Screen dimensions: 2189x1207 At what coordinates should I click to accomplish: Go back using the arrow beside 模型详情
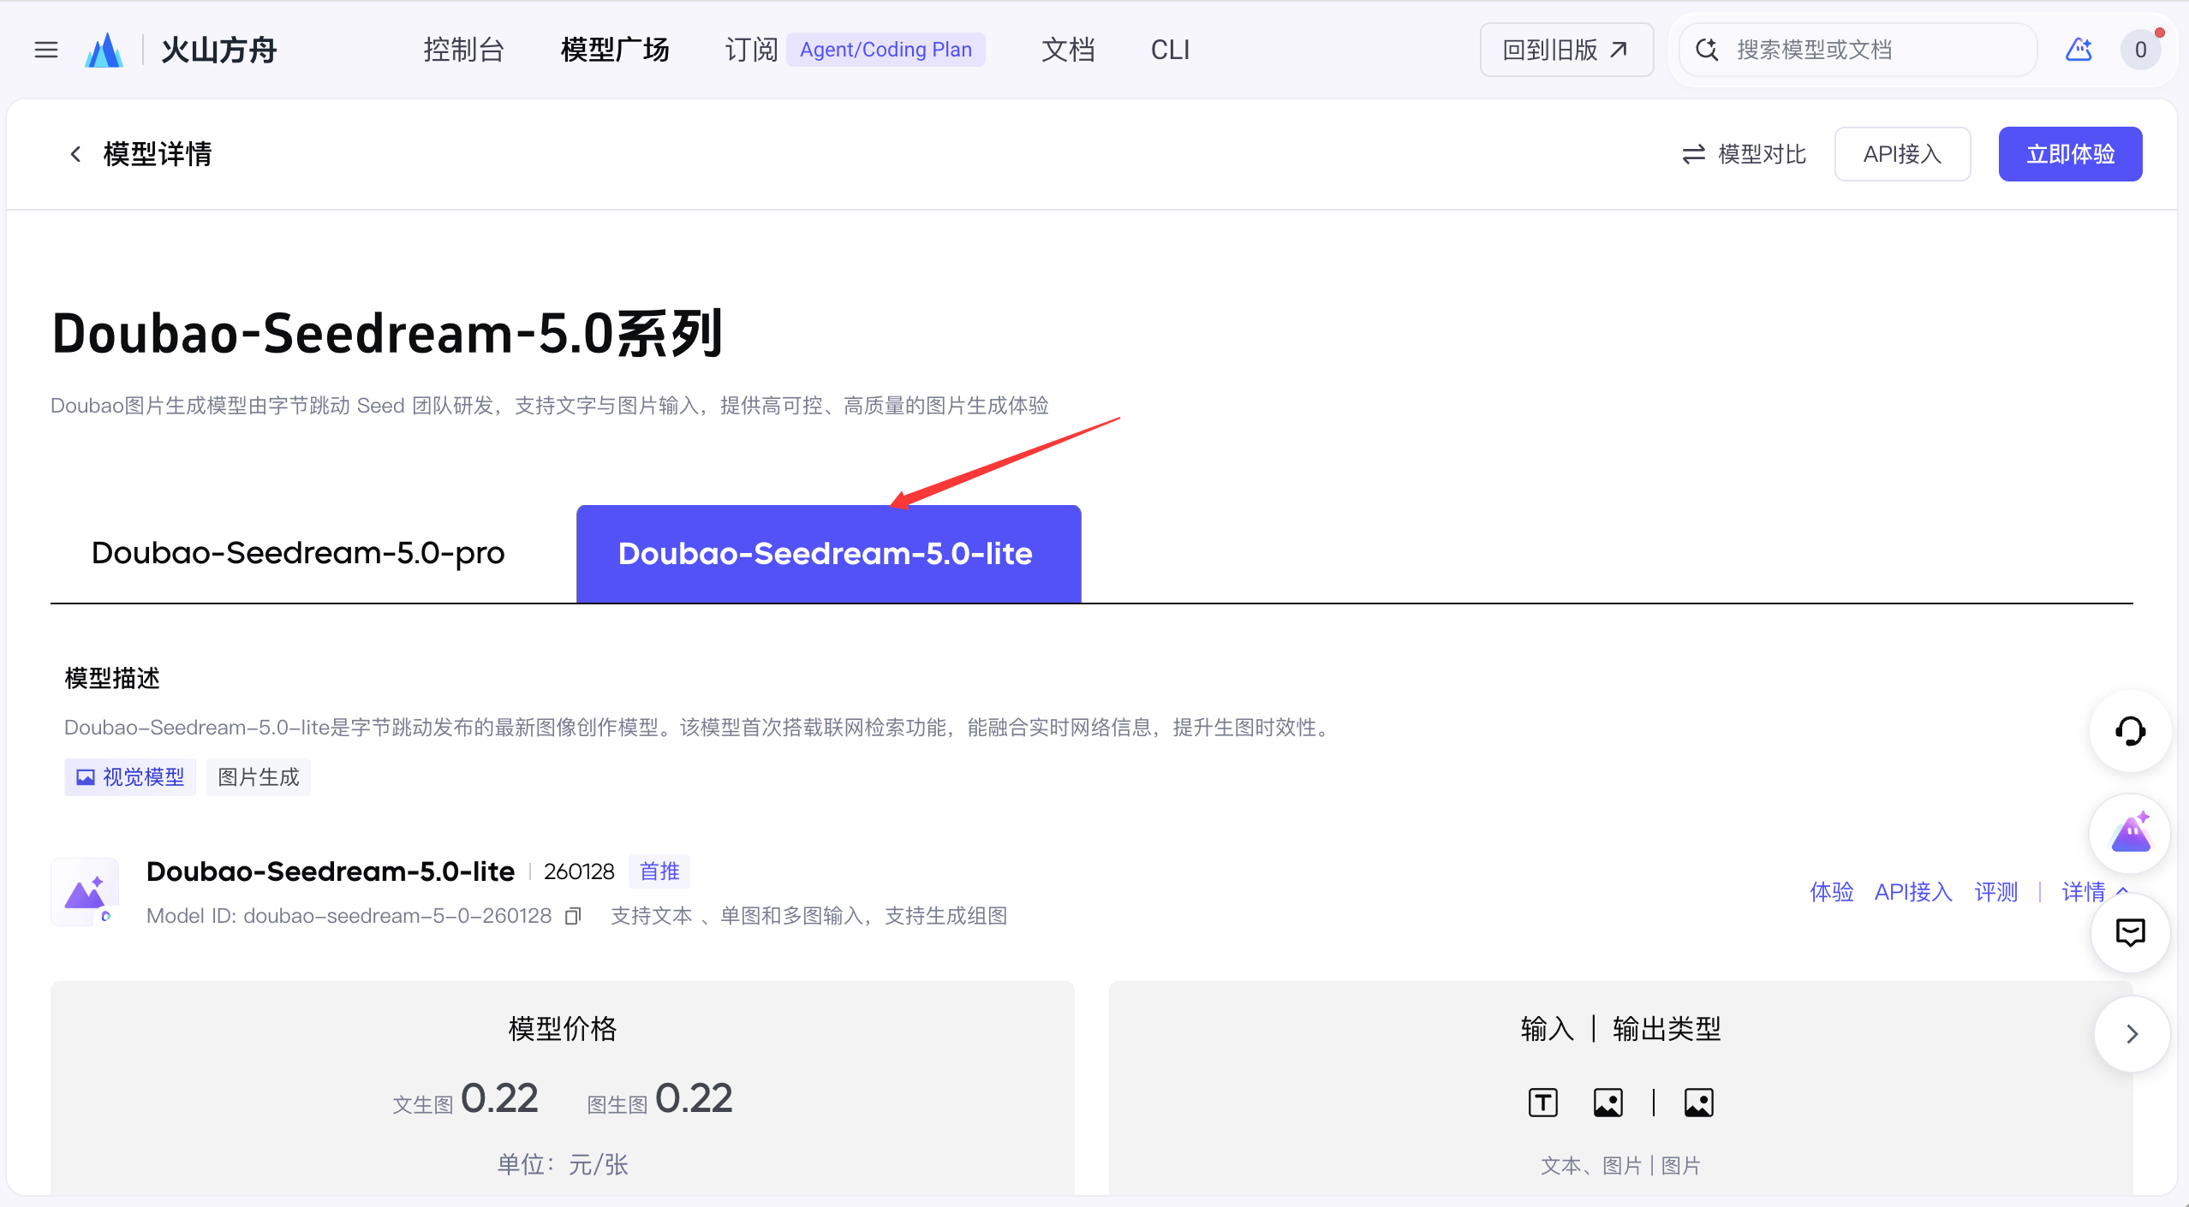(x=75, y=154)
